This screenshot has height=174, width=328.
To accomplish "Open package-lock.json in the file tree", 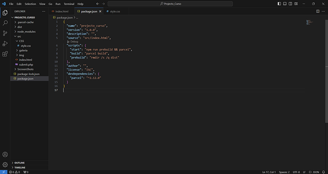I will pos(28,74).
